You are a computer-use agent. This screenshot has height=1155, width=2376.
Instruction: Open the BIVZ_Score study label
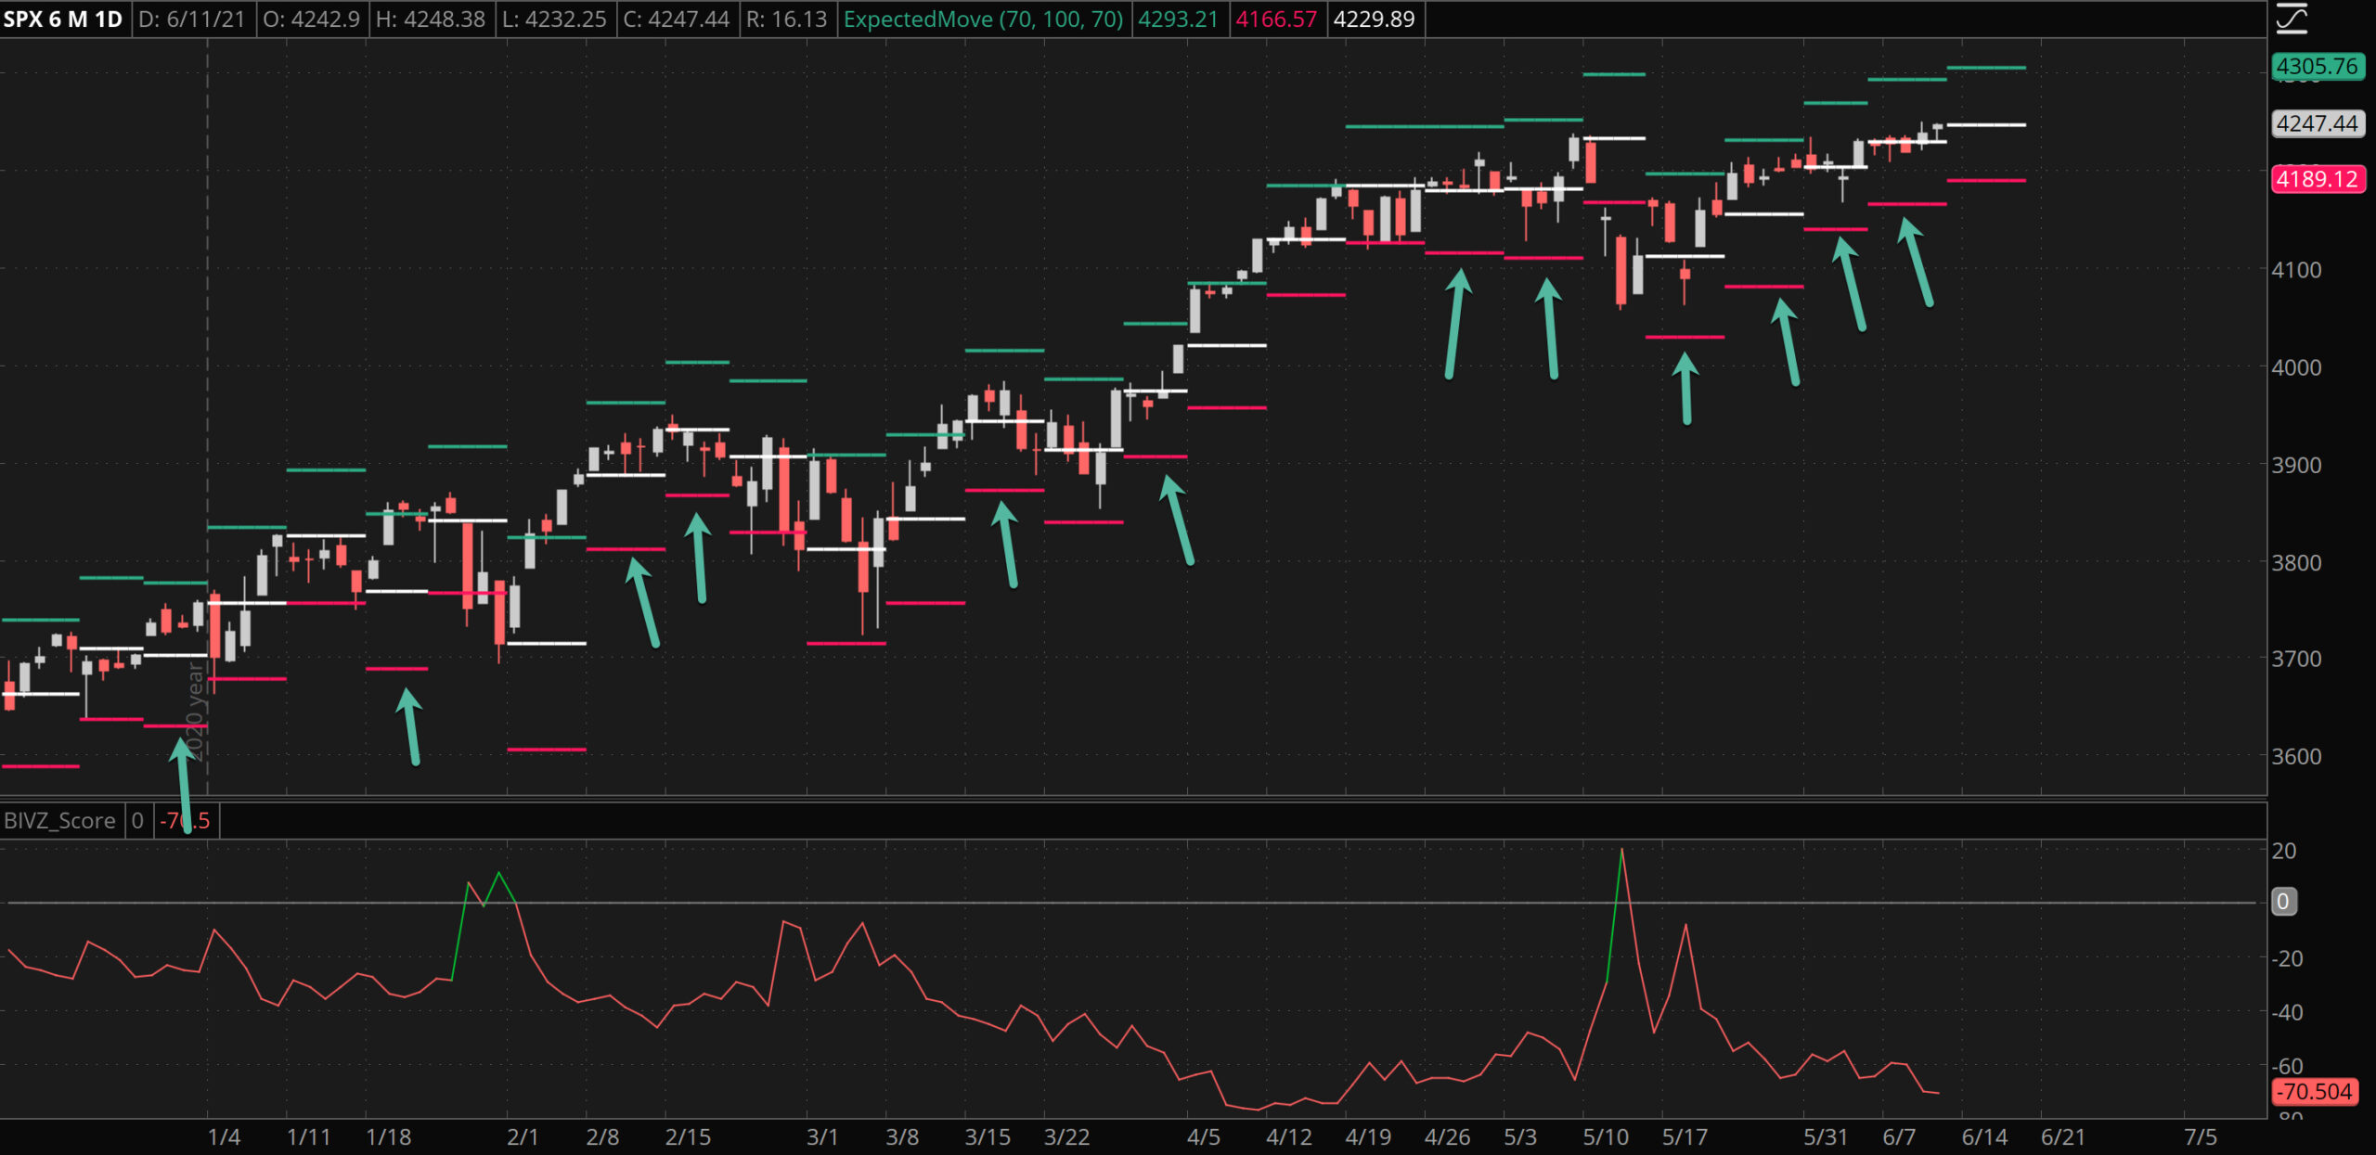pyautogui.click(x=60, y=820)
